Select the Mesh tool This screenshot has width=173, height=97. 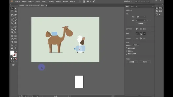pos(12,36)
